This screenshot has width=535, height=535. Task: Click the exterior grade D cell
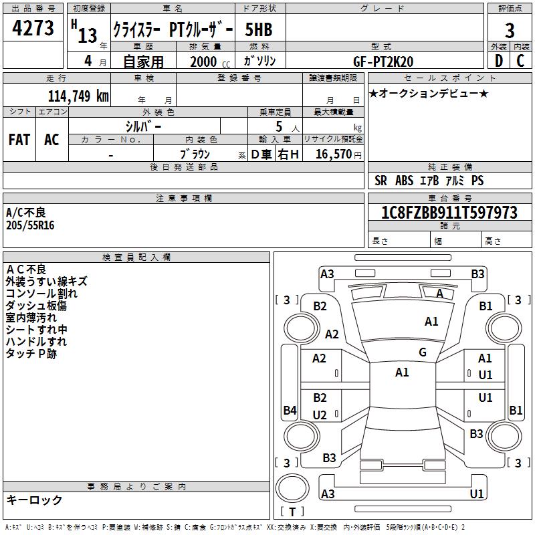pyautogui.click(x=498, y=61)
